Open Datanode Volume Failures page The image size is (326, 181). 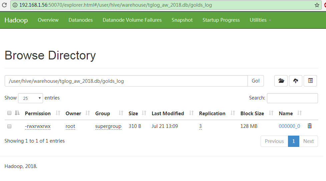coord(132,20)
